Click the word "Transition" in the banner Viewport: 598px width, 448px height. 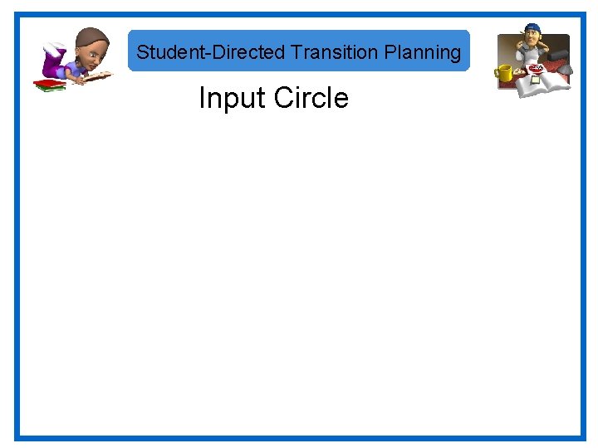point(335,52)
